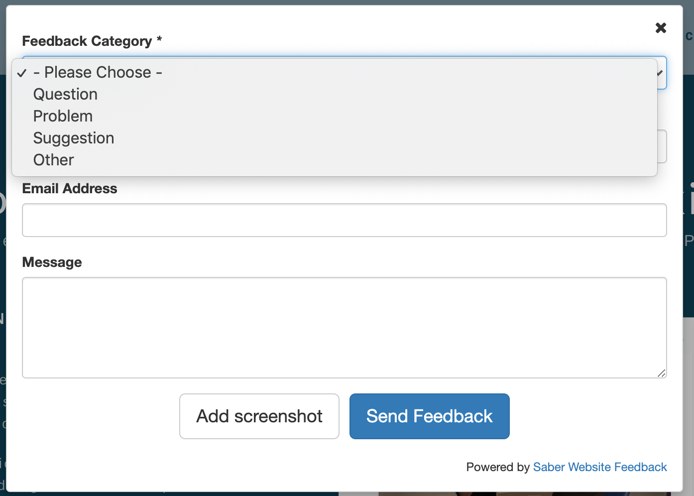The height and width of the screenshot is (496, 694).
Task: Click inside the Email Address field
Action: point(344,220)
